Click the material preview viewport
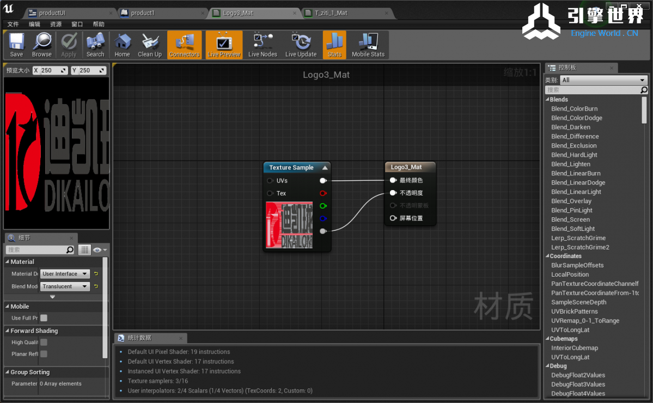 click(57, 153)
